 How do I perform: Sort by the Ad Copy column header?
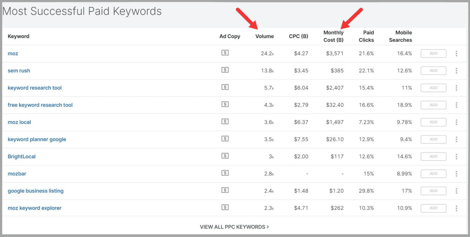coord(230,36)
